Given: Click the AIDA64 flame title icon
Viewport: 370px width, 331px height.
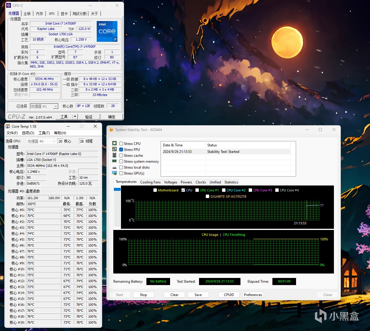Looking at the screenshot, I should (x=112, y=130).
